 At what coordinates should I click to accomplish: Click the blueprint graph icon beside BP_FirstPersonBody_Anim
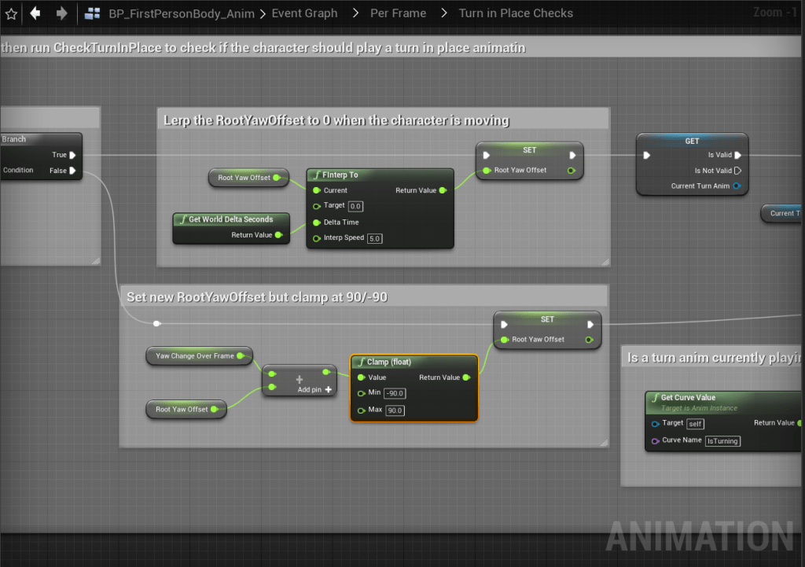point(93,13)
